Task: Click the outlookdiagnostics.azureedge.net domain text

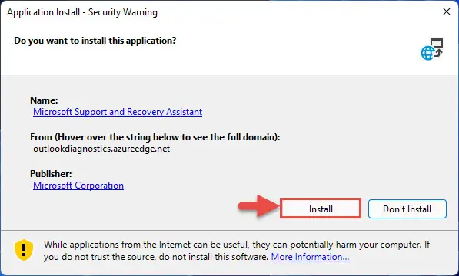Action: tap(101, 149)
